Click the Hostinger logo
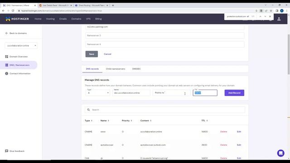The image size is (290, 163). click(x=17, y=19)
